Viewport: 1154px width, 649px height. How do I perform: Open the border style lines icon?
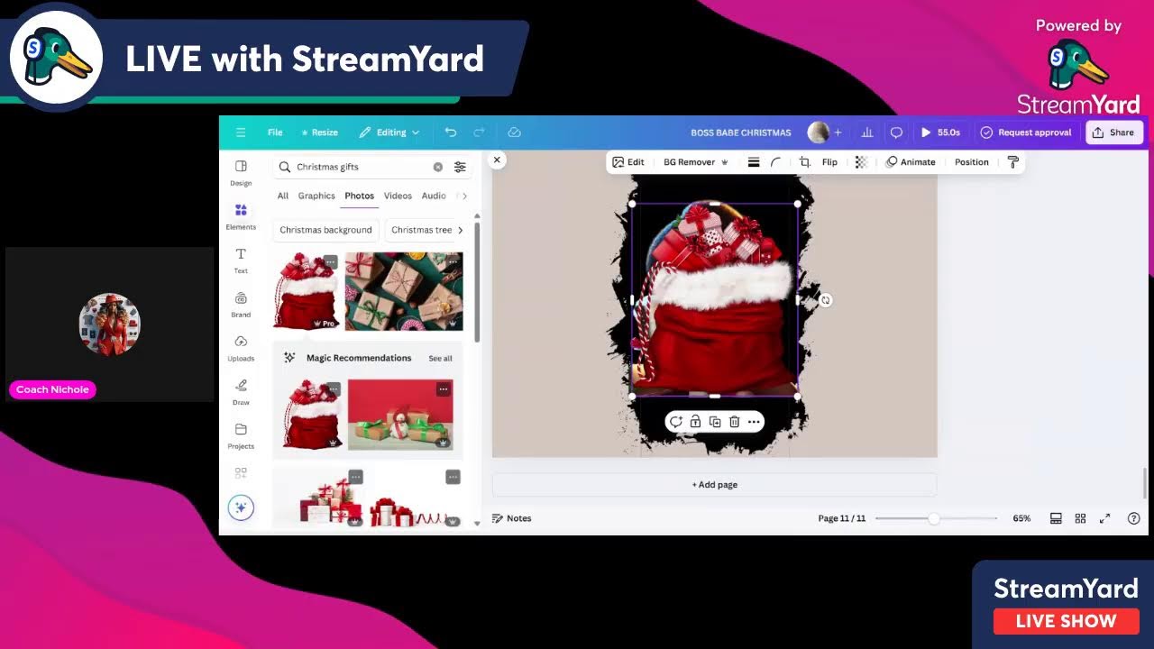[x=754, y=162]
